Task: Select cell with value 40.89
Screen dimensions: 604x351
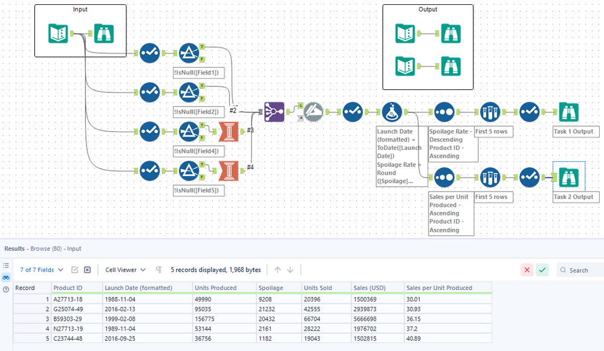Action: coord(449,339)
